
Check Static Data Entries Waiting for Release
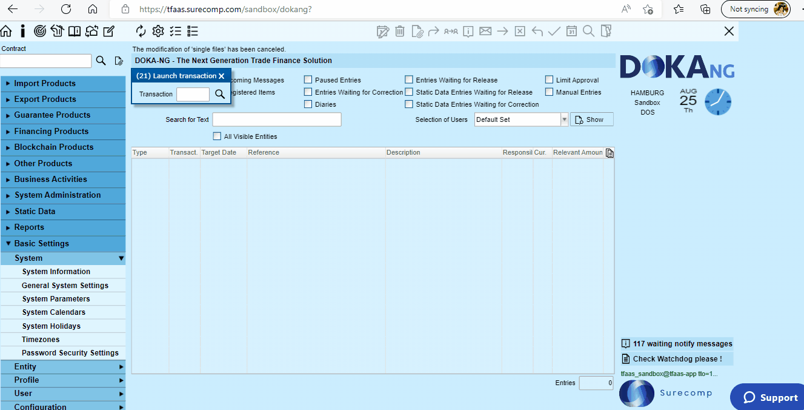[409, 92]
